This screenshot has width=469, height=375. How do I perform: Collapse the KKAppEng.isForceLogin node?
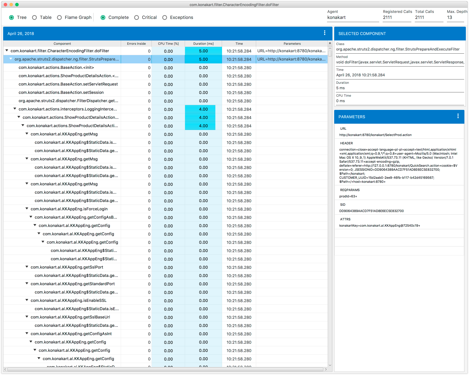pyautogui.click(x=27, y=209)
